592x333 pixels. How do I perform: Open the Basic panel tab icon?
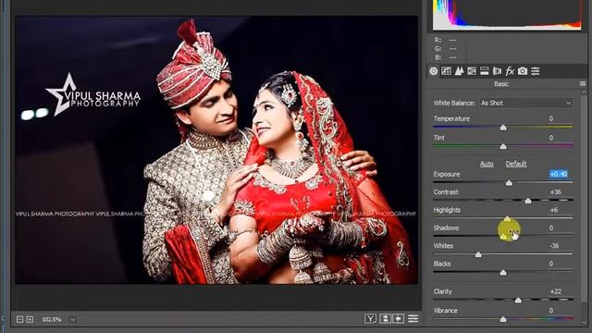[434, 71]
